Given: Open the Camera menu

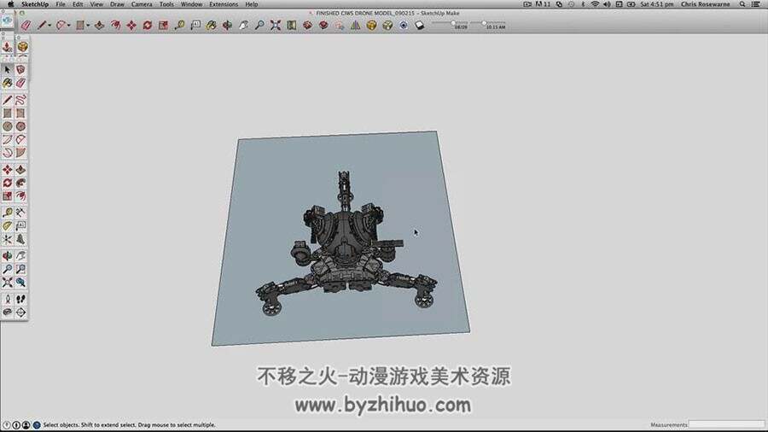Looking at the screenshot, I should [x=142, y=4].
